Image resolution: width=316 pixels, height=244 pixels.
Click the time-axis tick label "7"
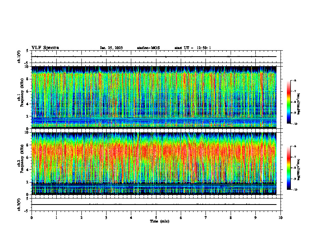click(206, 218)
